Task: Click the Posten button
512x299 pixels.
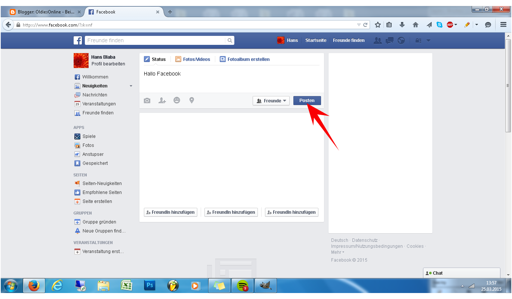Action: pyautogui.click(x=307, y=101)
